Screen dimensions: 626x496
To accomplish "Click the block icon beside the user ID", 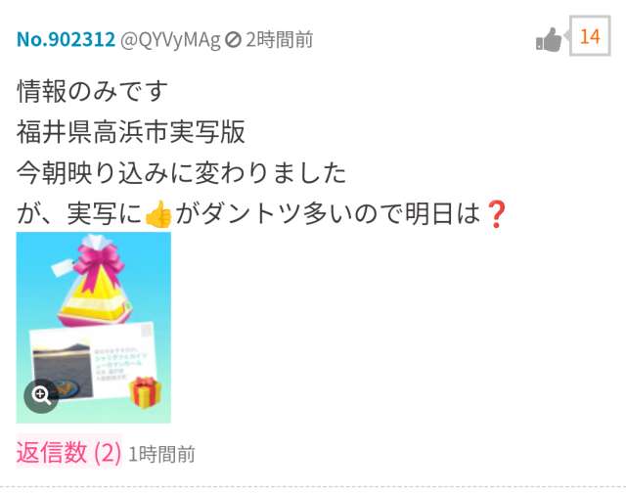I will point(233,39).
